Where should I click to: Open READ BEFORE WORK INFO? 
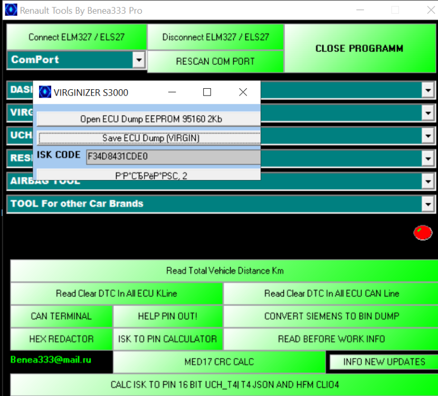(x=331, y=340)
